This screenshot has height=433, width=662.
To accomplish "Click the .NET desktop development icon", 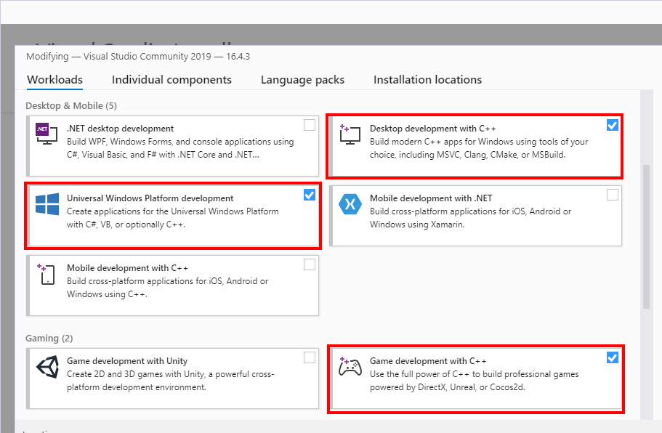I will [47, 134].
